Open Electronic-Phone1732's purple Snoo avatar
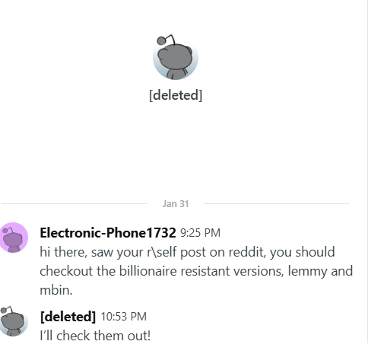Viewport: 368px width, 354px height. point(13,238)
